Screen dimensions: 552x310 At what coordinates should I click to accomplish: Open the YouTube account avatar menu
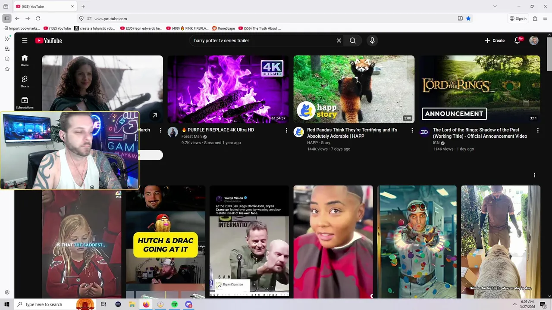(x=534, y=40)
